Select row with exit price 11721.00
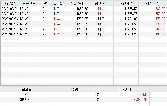 pyautogui.click(x=83, y=19)
